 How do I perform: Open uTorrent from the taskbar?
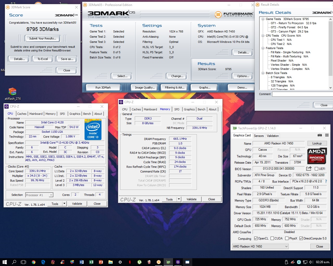(139, 262)
